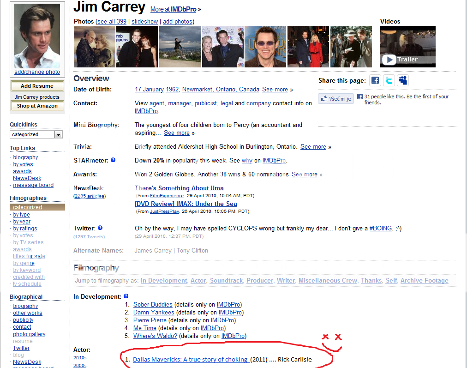The width and height of the screenshot is (467, 368).
Task: Select 'by year' filmography sidebar link
Action: pyautogui.click(x=22, y=222)
